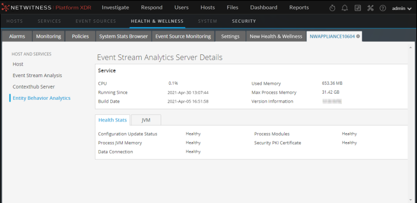Close the NWAPPLIANCE10604 tab
417x203 pixels.
point(358,37)
